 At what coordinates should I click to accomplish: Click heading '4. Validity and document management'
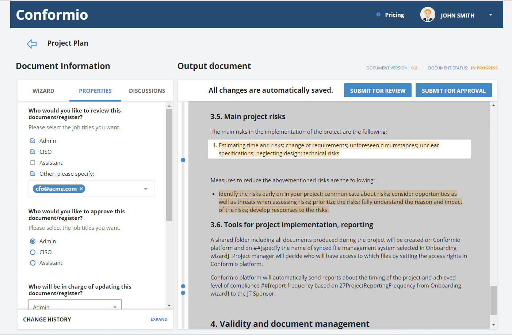[290, 324]
